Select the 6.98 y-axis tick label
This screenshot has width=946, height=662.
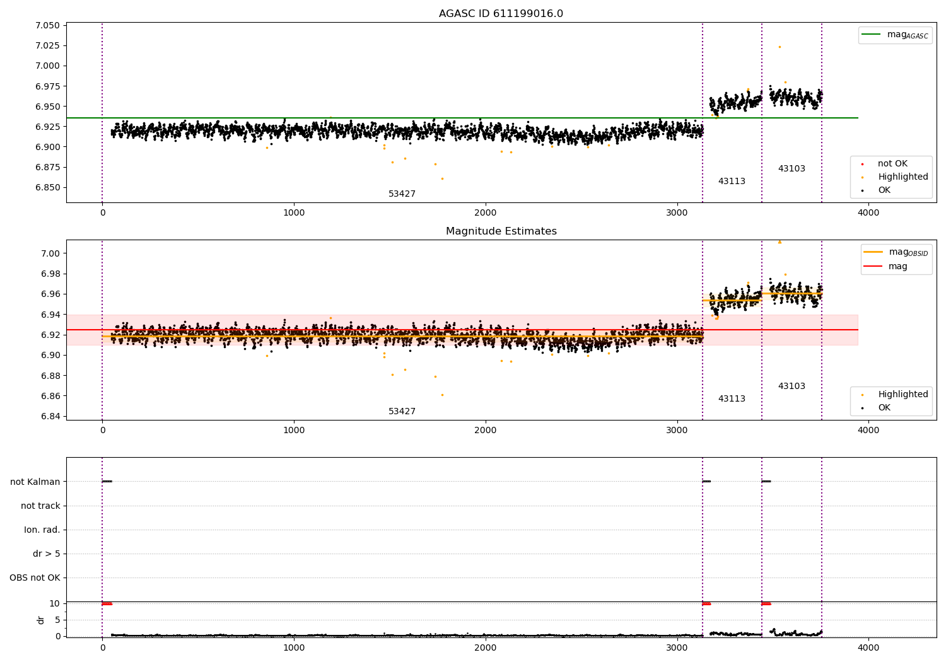click(x=50, y=274)
